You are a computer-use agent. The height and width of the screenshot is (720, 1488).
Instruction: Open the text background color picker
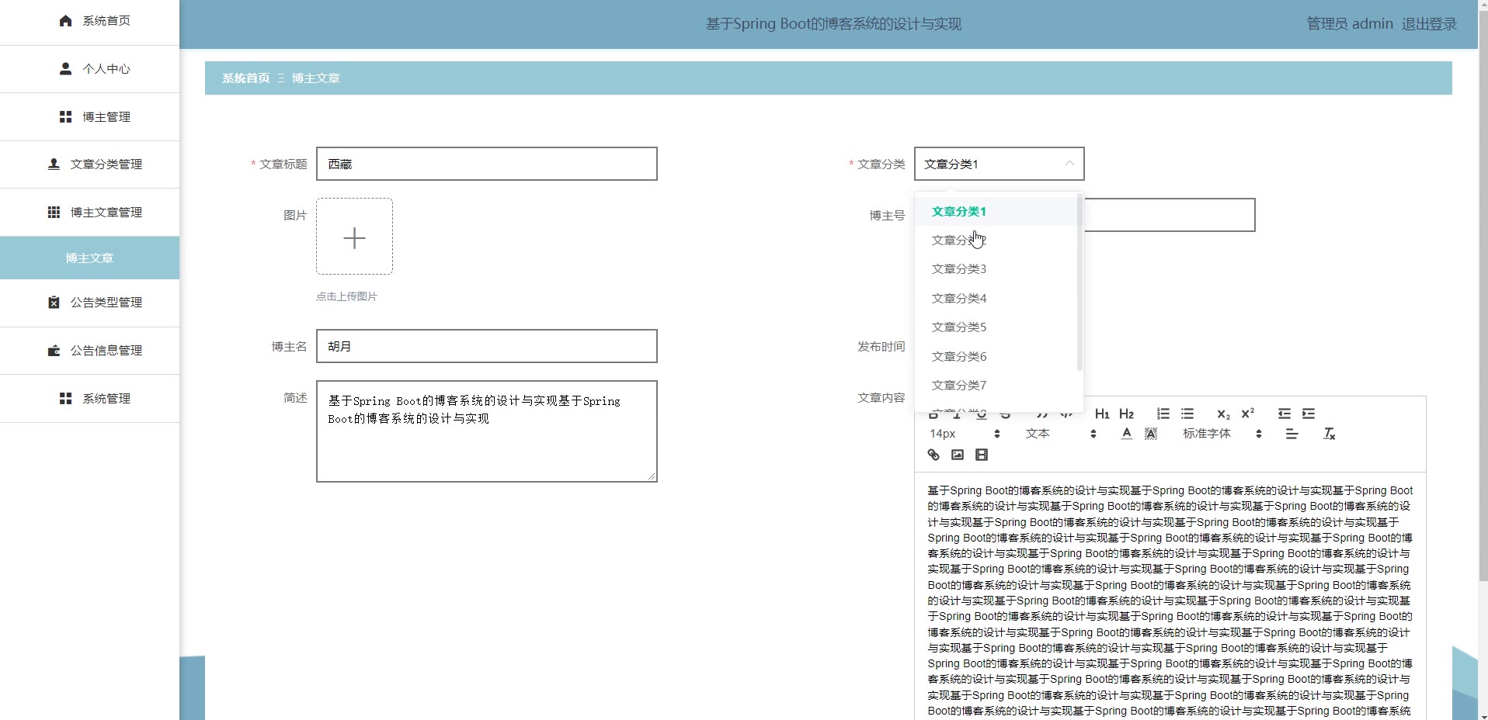[x=1151, y=434]
